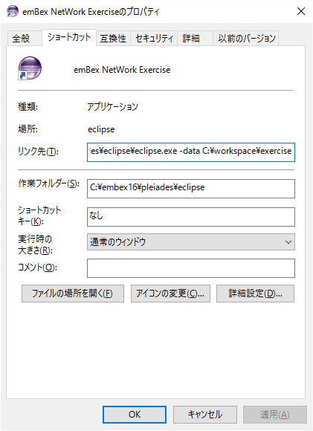This screenshot has width=313, height=431.
Task: Click the 種類 value アプリケーション
Action: pos(113,107)
